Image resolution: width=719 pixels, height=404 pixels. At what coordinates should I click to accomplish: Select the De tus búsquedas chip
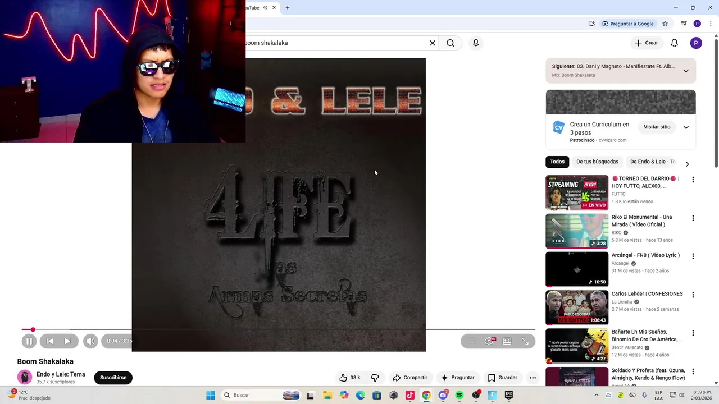coord(597,162)
